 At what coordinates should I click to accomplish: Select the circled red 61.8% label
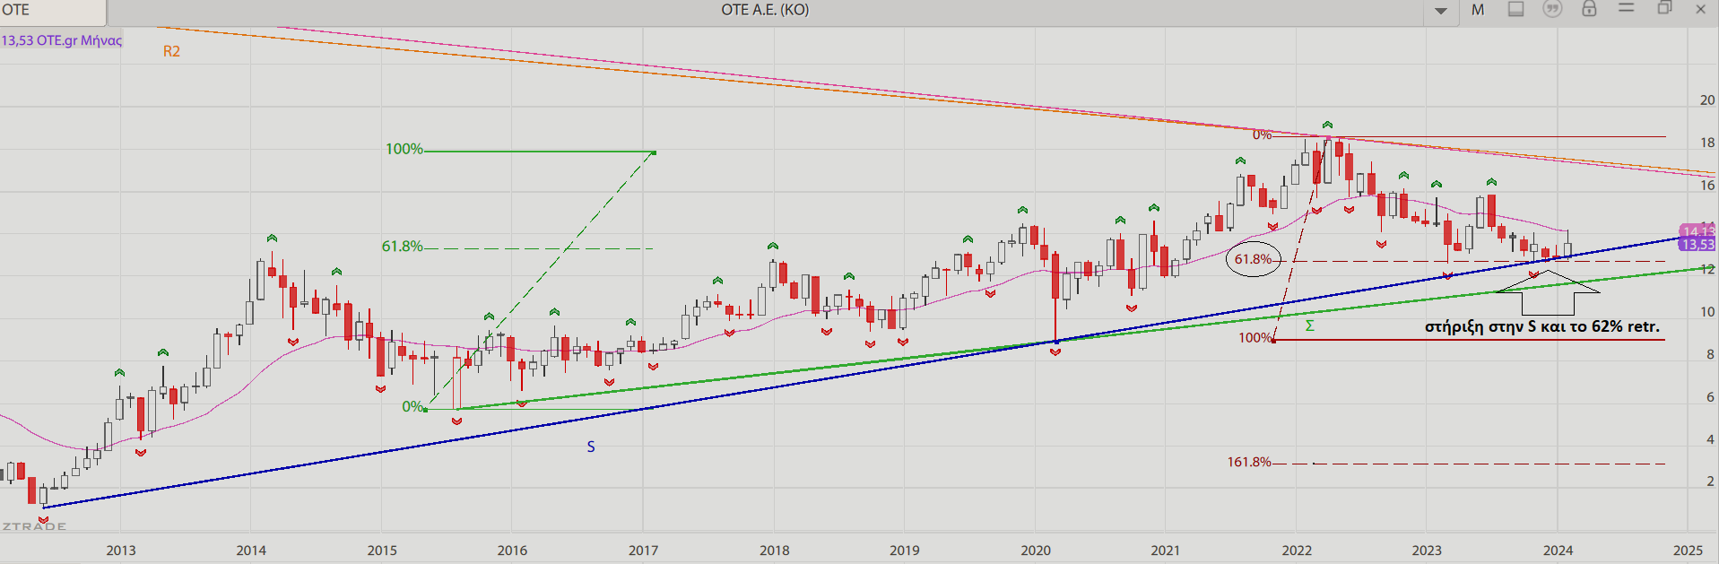1253,259
